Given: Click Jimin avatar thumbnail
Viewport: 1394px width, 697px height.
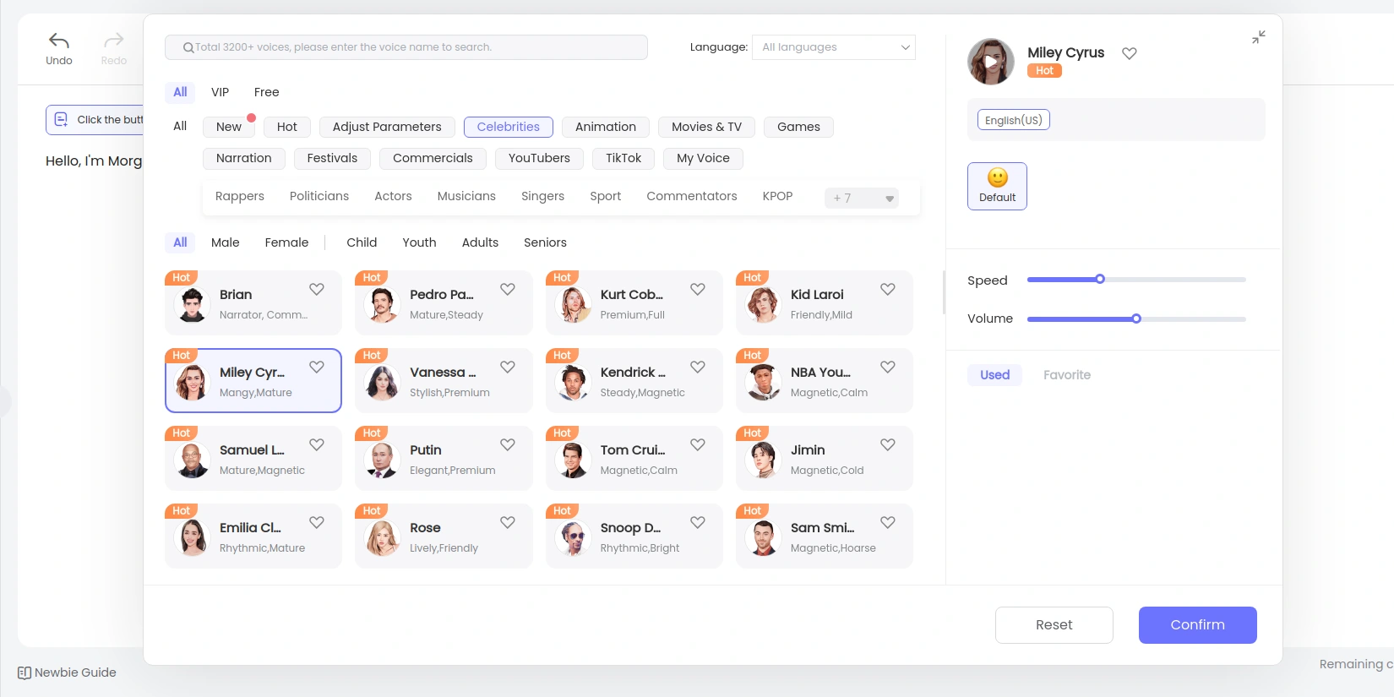Looking at the screenshot, I should pos(763,460).
